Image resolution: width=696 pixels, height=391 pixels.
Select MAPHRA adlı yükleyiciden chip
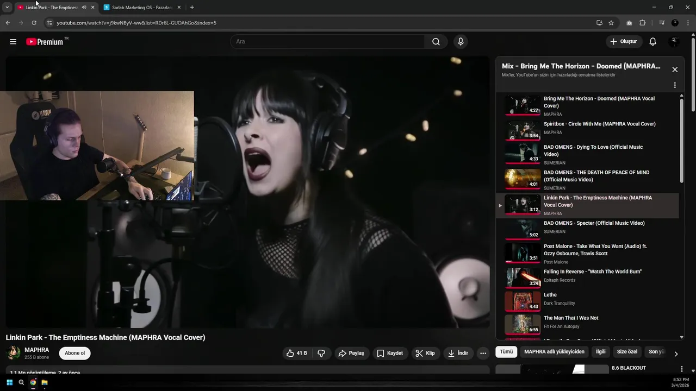(554, 352)
